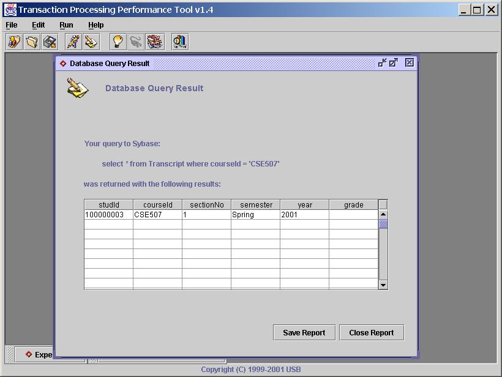
Task: Click the Save disk toolbar icon
Action: point(50,42)
